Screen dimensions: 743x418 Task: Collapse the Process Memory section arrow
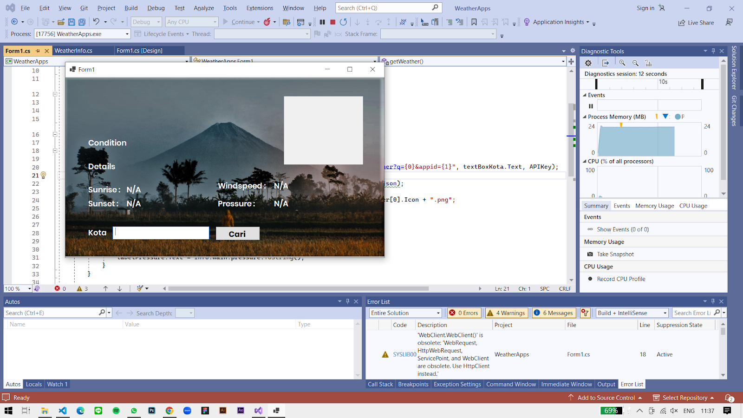(x=585, y=117)
